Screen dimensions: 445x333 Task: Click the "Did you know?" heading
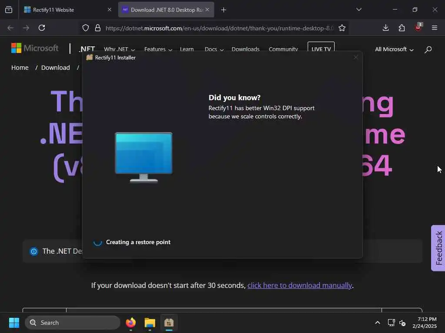click(x=234, y=98)
